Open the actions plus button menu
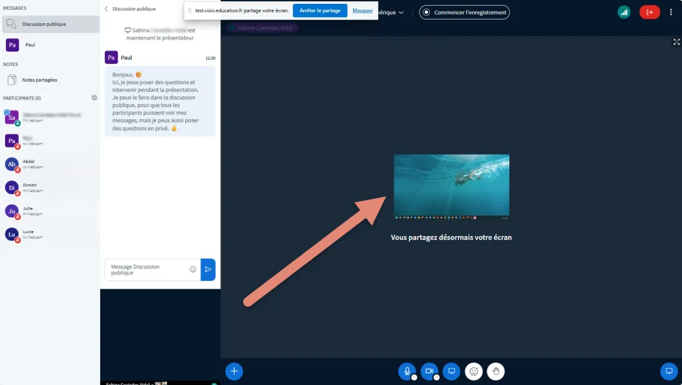This screenshot has width=682, height=385. (234, 371)
